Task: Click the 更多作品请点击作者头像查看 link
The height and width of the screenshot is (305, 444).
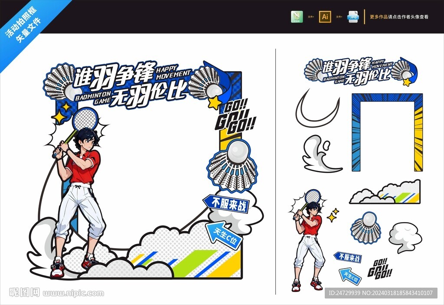Action: (x=398, y=16)
